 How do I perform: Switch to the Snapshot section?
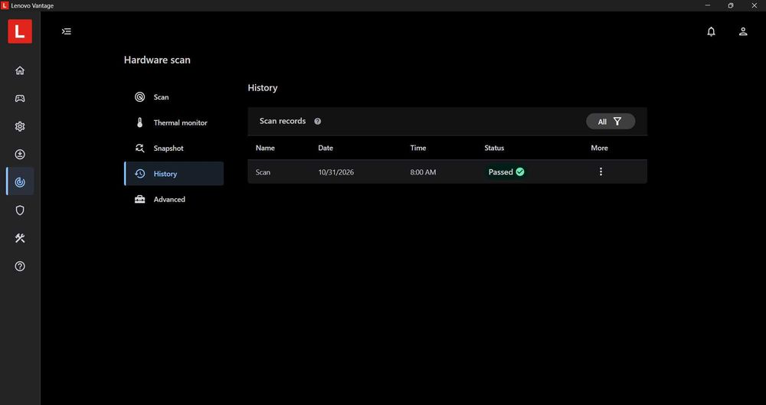[x=174, y=148]
